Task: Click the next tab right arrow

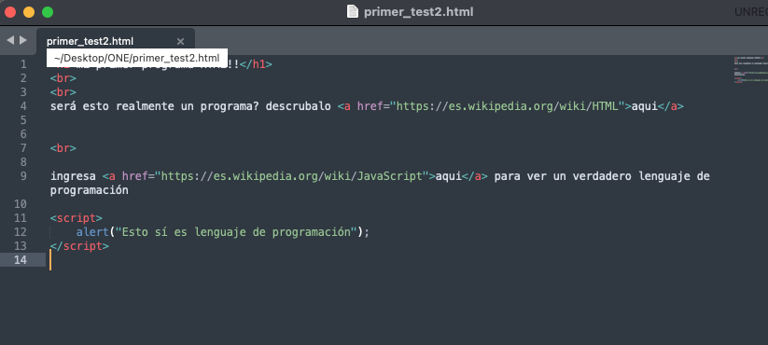Action: tap(23, 40)
